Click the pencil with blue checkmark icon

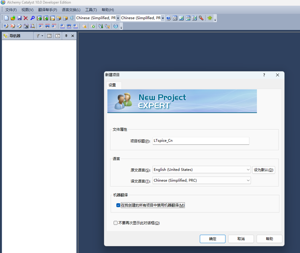[x=19, y=26]
